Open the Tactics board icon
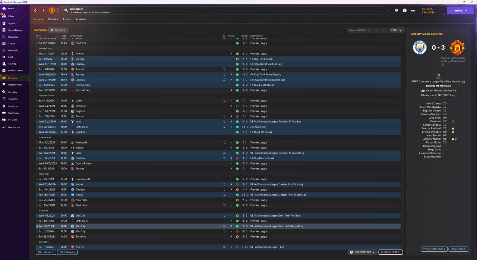477x260 pixels. point(4,44)
